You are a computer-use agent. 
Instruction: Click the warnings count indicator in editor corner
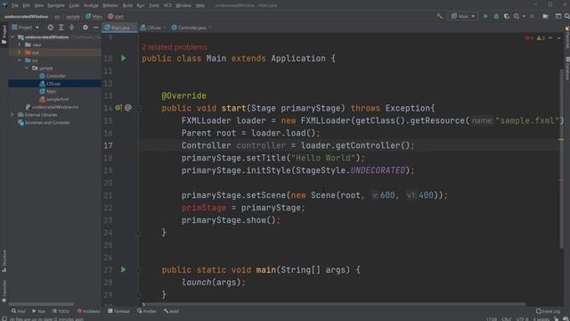coord(541,38)
